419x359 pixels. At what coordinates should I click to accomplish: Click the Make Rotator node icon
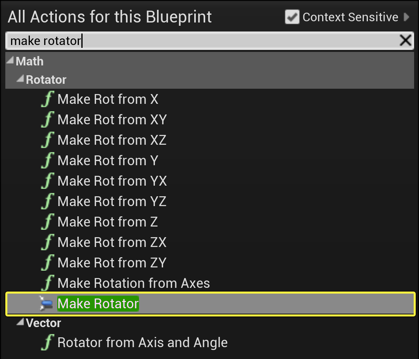[46, 304]
